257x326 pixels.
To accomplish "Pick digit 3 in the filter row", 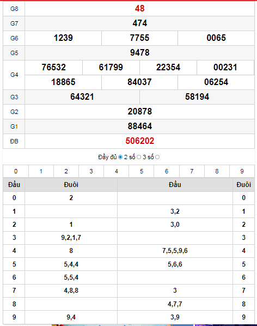I will 91,171.
